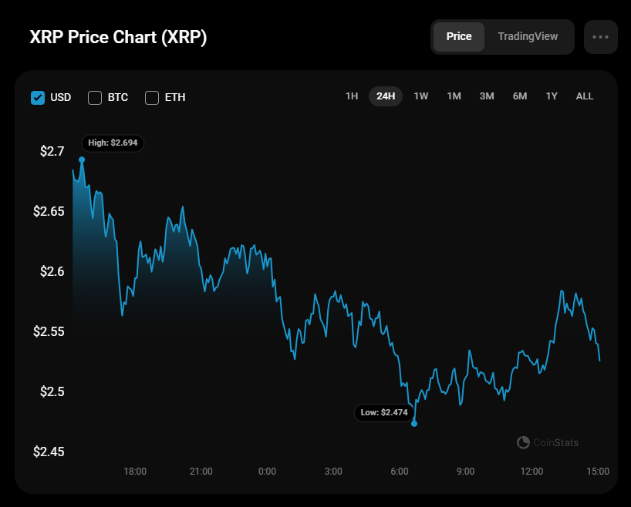The width and height of the screenshot is (631, 507).
Task: Click the Low $2.474 price label
Action: coord(383,412)
